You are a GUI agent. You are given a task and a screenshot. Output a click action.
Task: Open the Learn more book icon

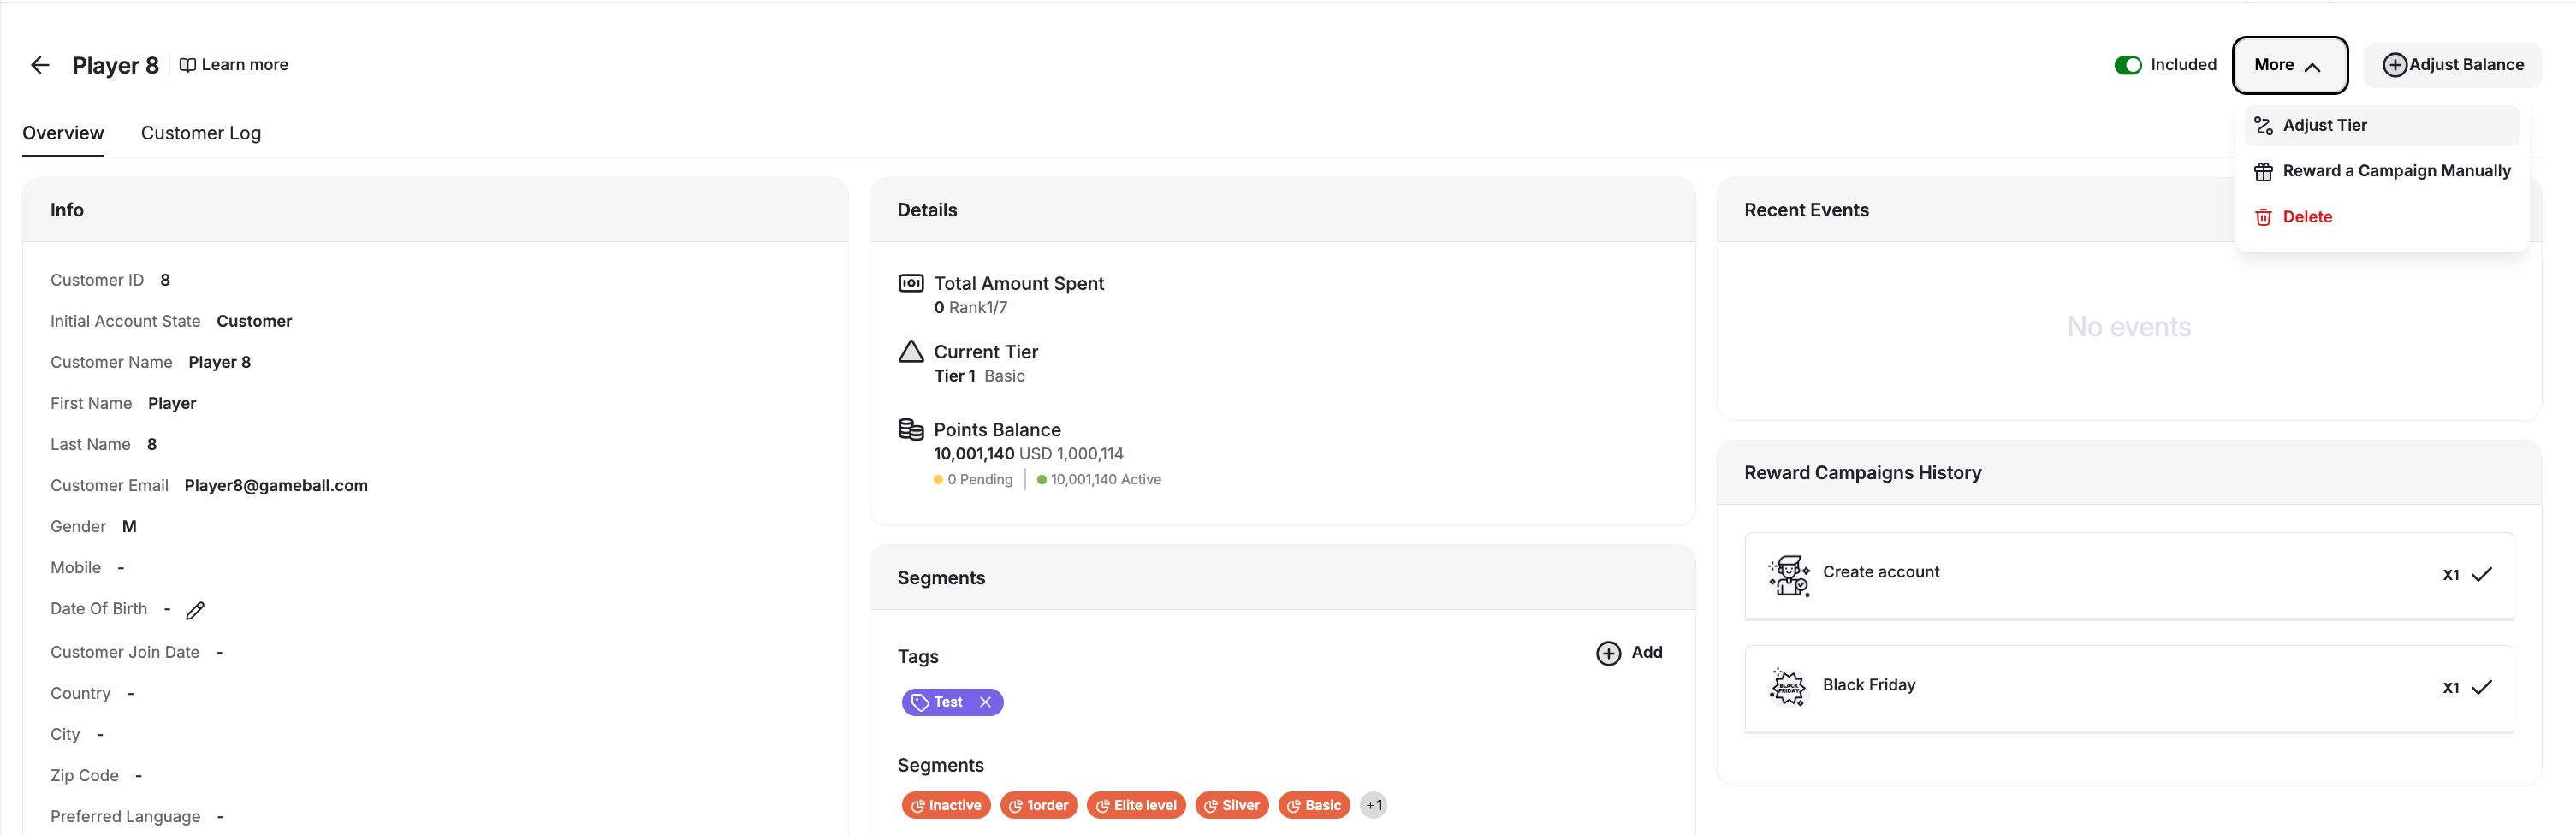click(187, 64)
